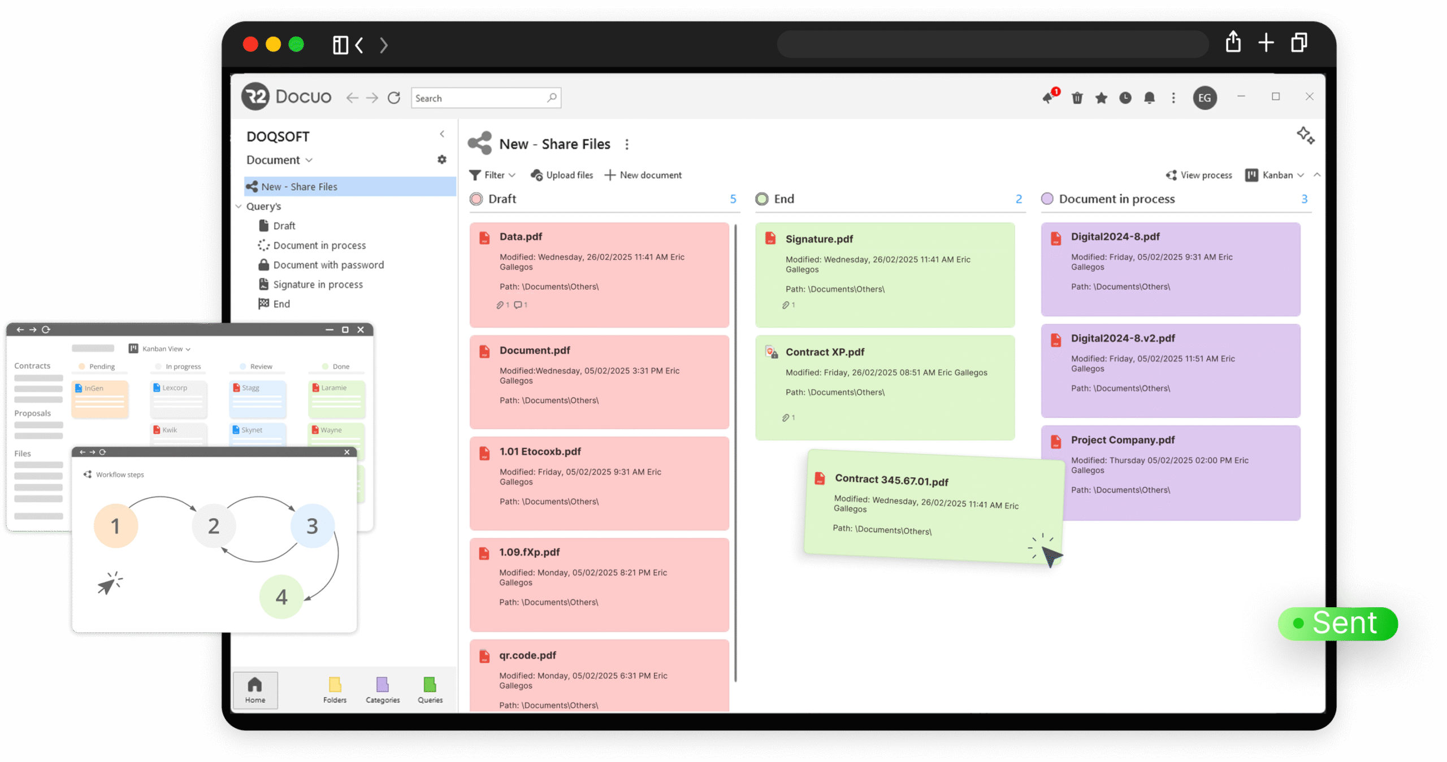Screen dimensions: 1447x762
Task: Open the trash bin icon in header
Action: tap(1077, 98)
